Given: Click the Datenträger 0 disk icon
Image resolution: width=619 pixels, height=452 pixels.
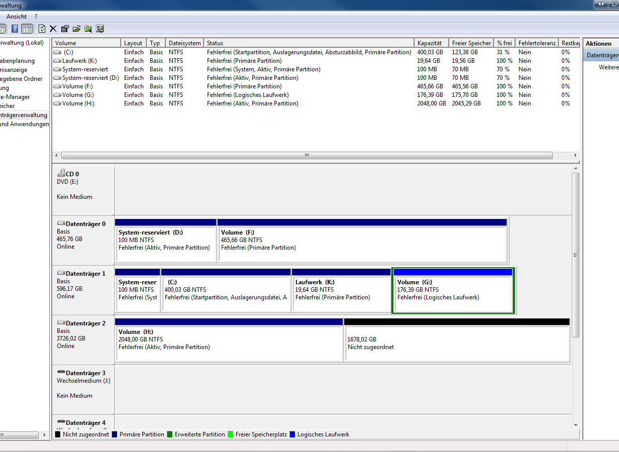Looking at the screenshot, I should click(61, 223).
